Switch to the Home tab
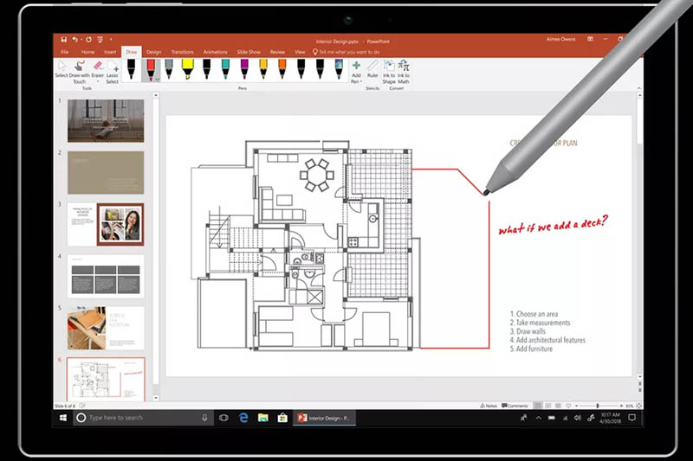693x461 pixels. (x=87, y=52)
